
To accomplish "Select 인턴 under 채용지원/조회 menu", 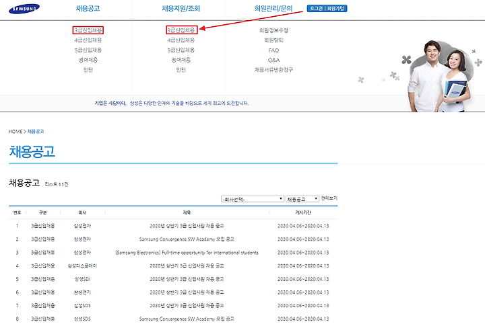I will [181, 70].
